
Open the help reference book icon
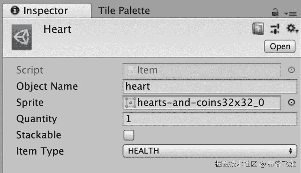[258, 29]
